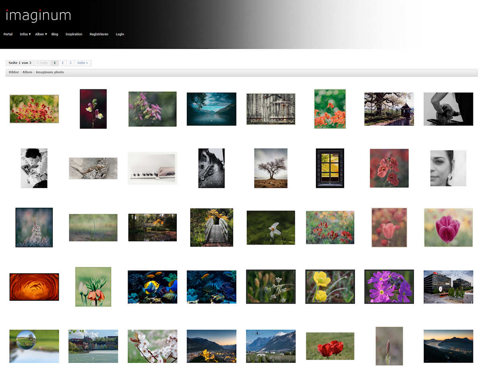Expand the Infos dropdown menu
483x376 pixels.
click(25, 34)
